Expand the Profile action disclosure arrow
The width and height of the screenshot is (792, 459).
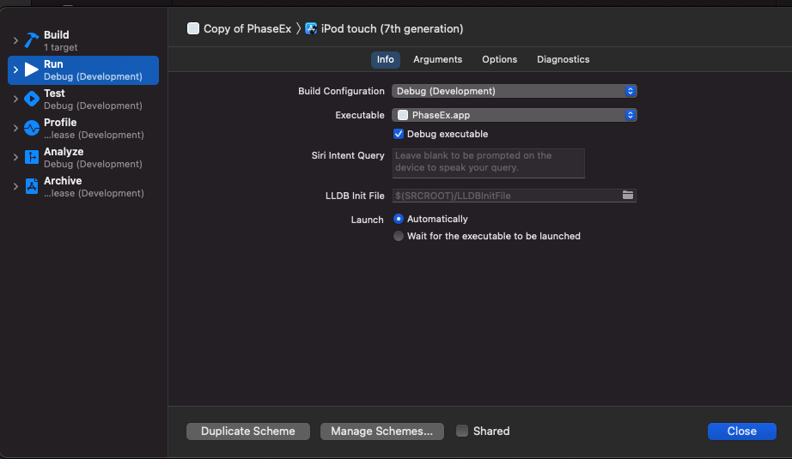point(15,128)
